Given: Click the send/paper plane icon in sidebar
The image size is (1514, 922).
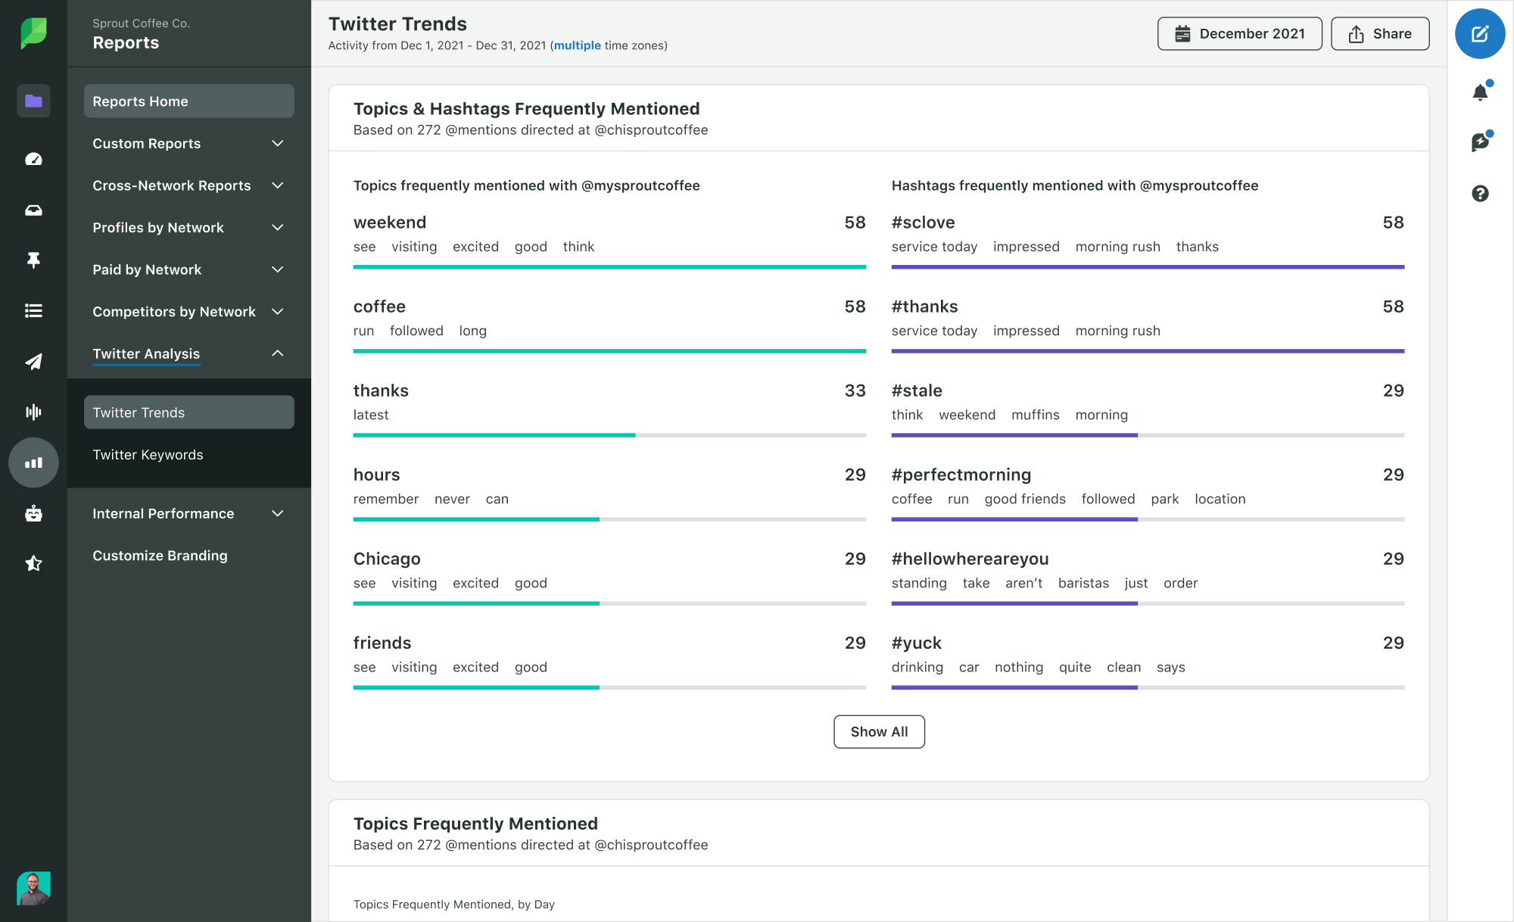Looking at the screenshot, I should [x=31, y=360].
